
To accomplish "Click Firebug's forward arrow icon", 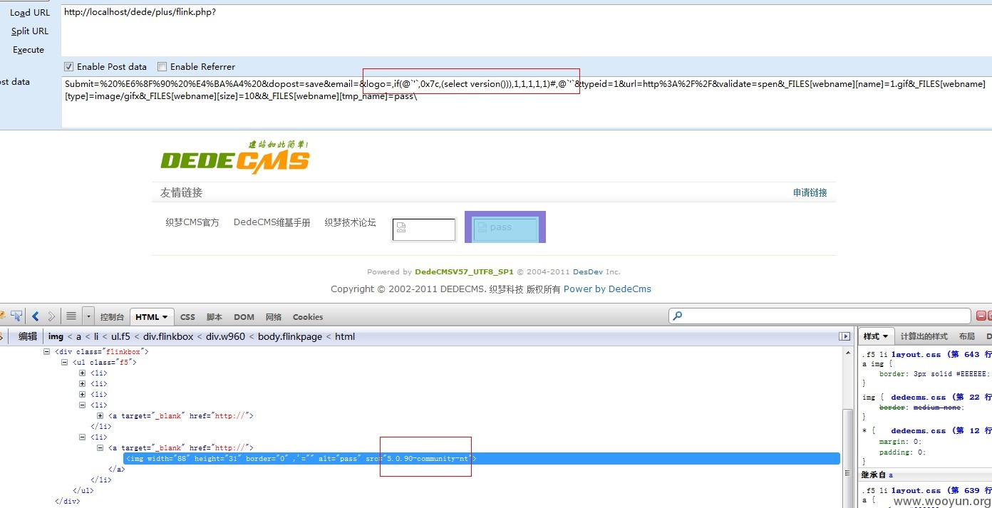I will click(51, 316).
